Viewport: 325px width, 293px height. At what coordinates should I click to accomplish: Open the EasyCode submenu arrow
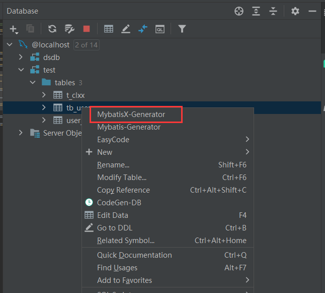pyautogui.click(x=248, y=139)
